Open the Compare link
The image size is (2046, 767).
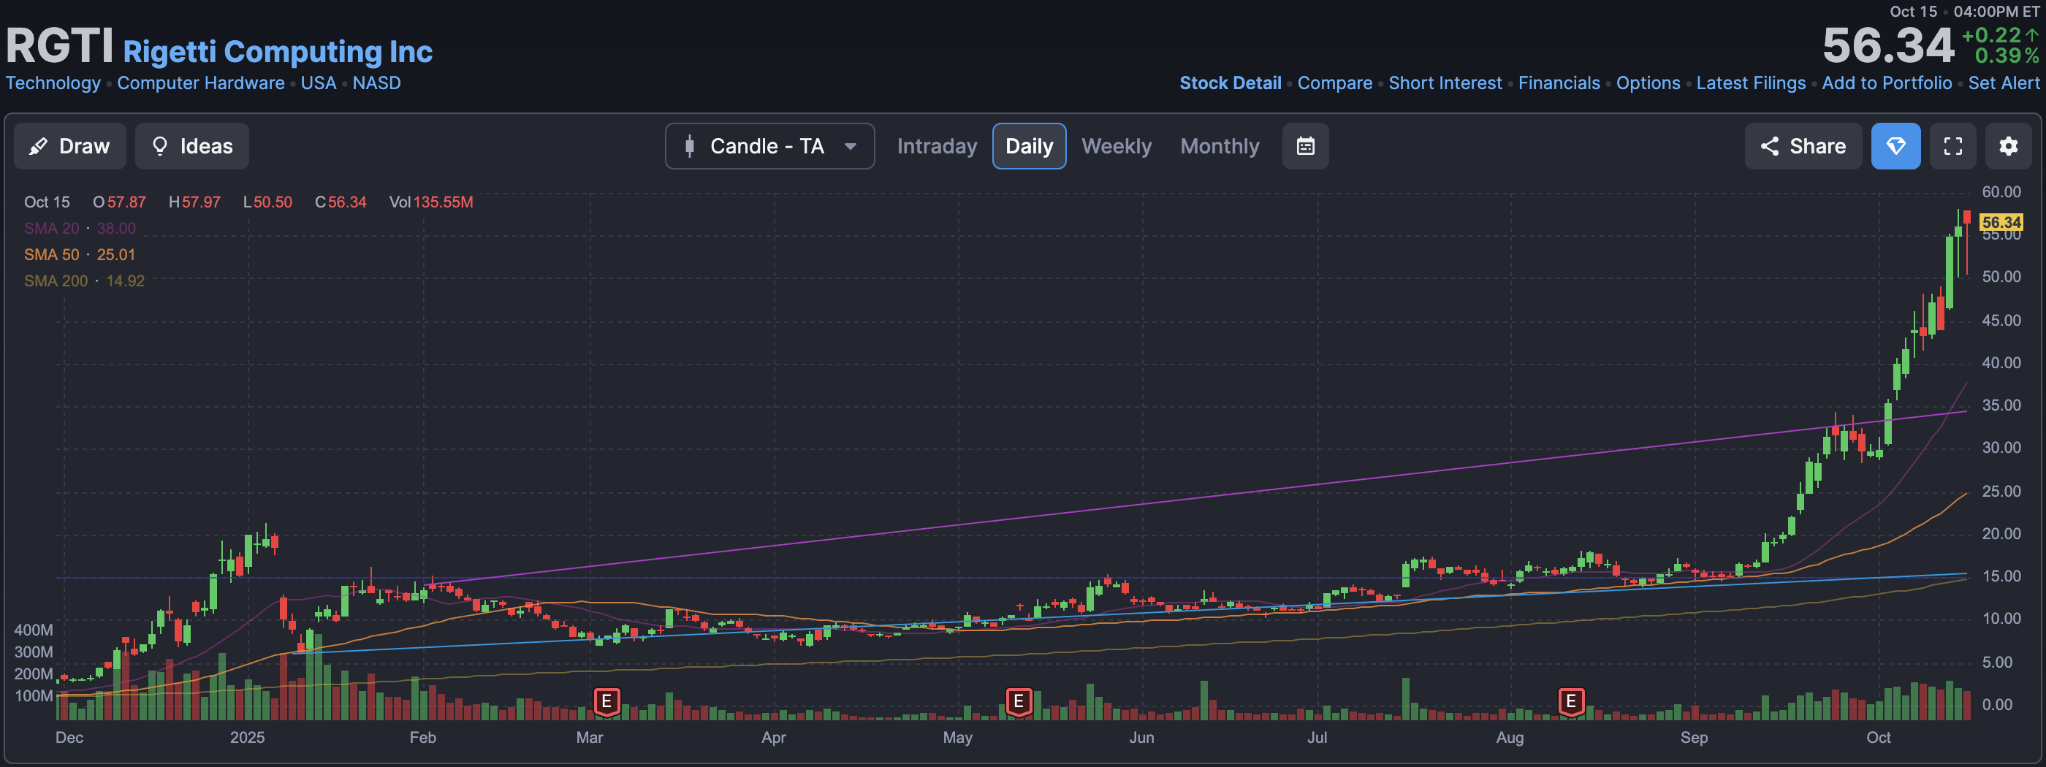1334,83
